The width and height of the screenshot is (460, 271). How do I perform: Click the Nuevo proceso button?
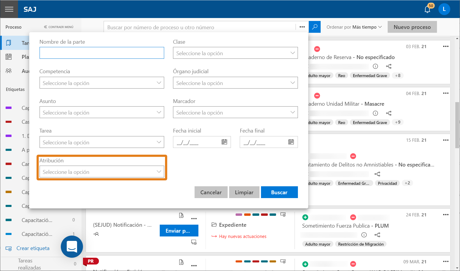412,27
